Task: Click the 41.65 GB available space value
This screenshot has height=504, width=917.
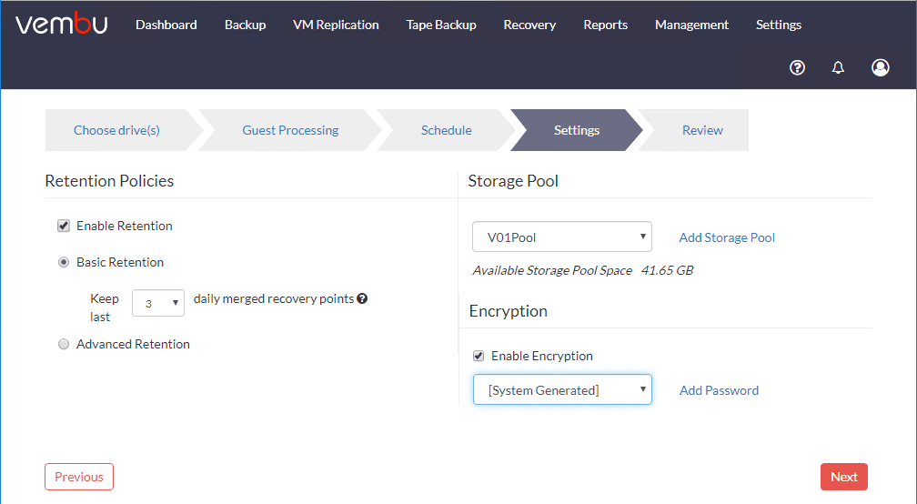Action: point(668,270)
